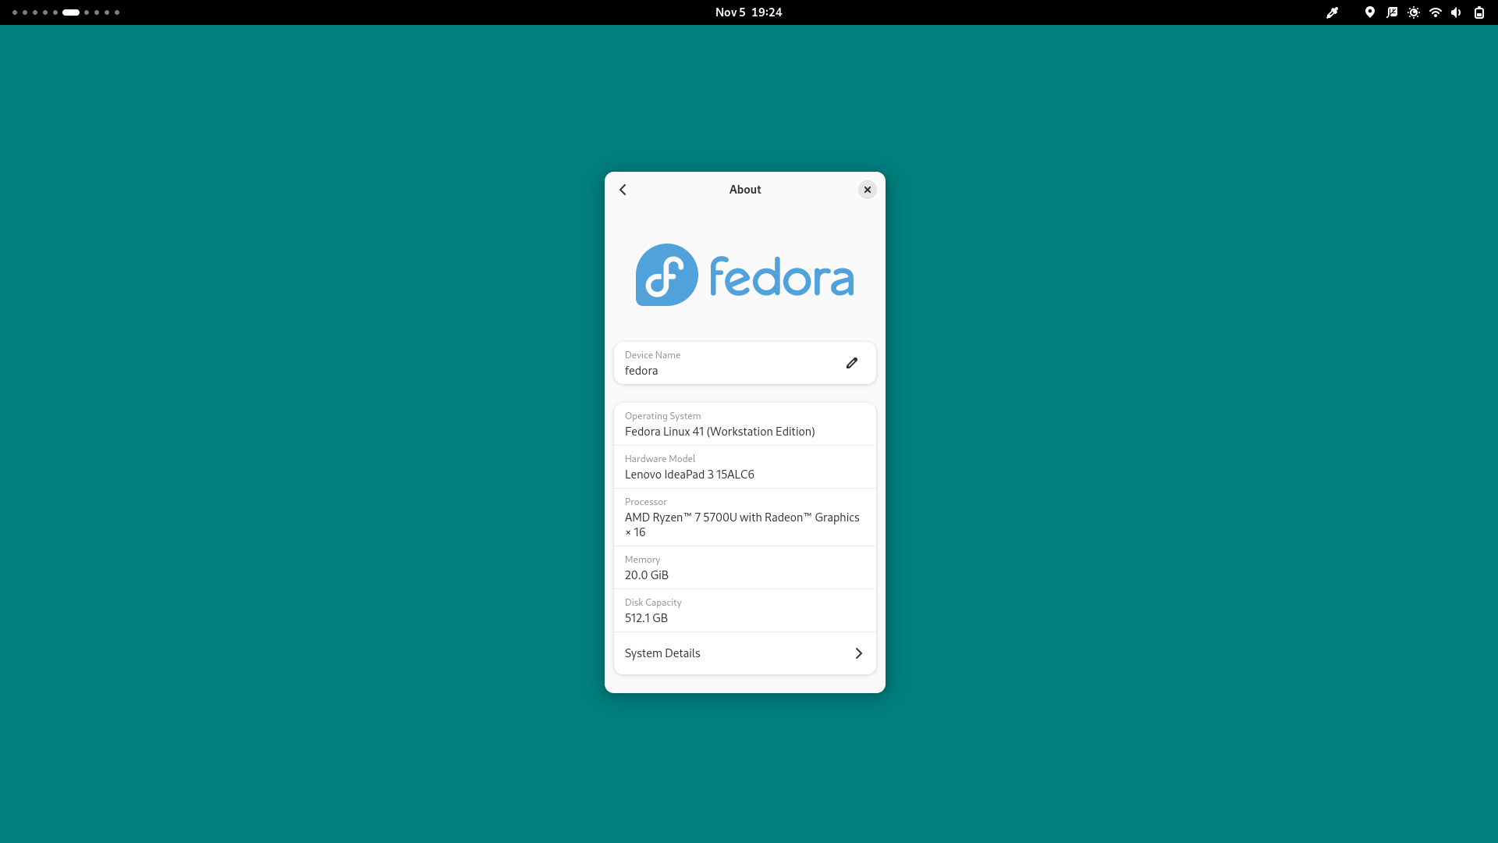Click the About dialog title

(745, 190)
